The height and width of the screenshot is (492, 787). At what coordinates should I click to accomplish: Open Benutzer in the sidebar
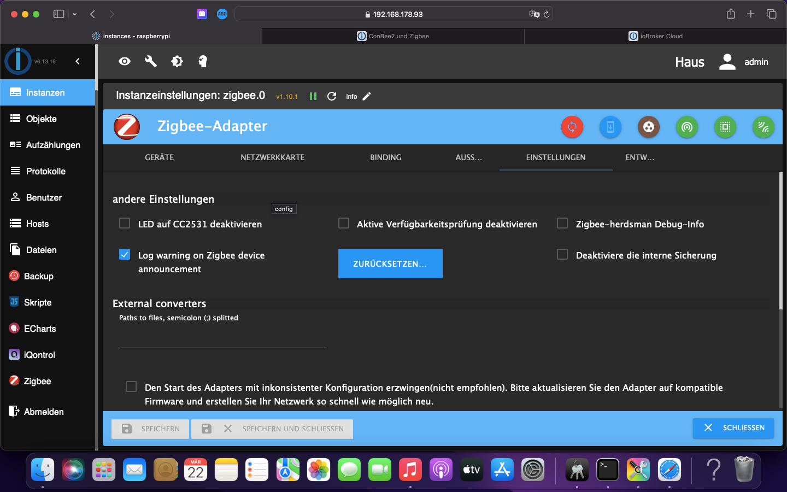coord(48,197)
